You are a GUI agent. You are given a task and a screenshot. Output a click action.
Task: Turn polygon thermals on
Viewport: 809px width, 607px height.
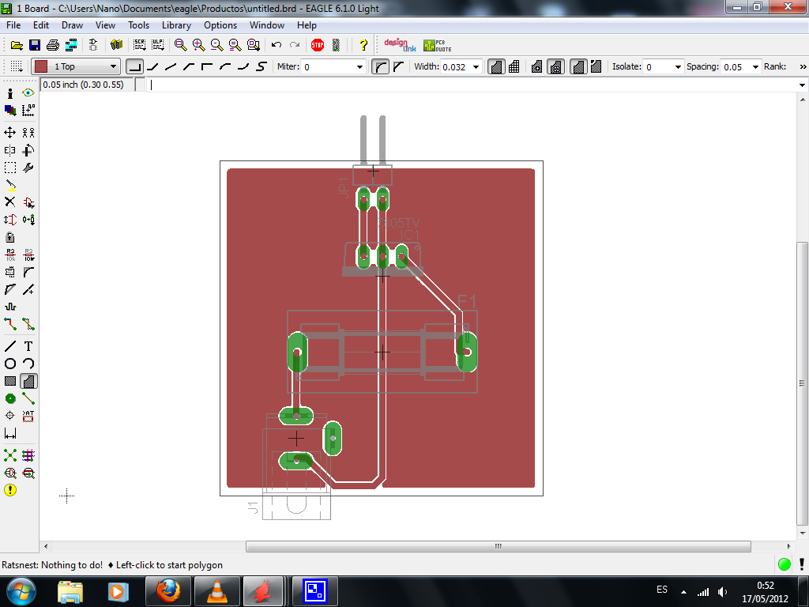coord(555,66)
